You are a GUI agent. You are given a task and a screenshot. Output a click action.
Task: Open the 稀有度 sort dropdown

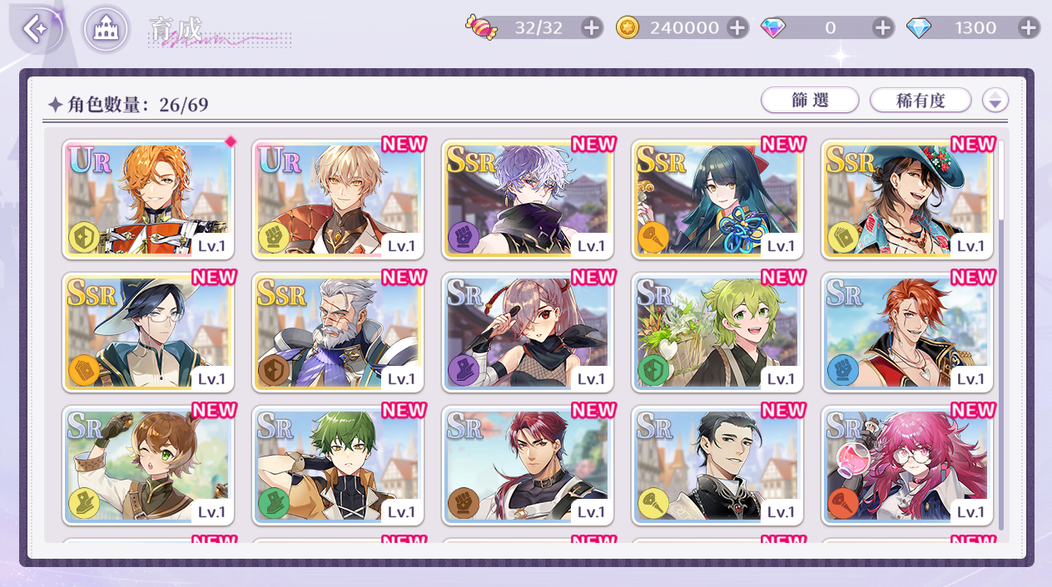(x=920, y=101)
